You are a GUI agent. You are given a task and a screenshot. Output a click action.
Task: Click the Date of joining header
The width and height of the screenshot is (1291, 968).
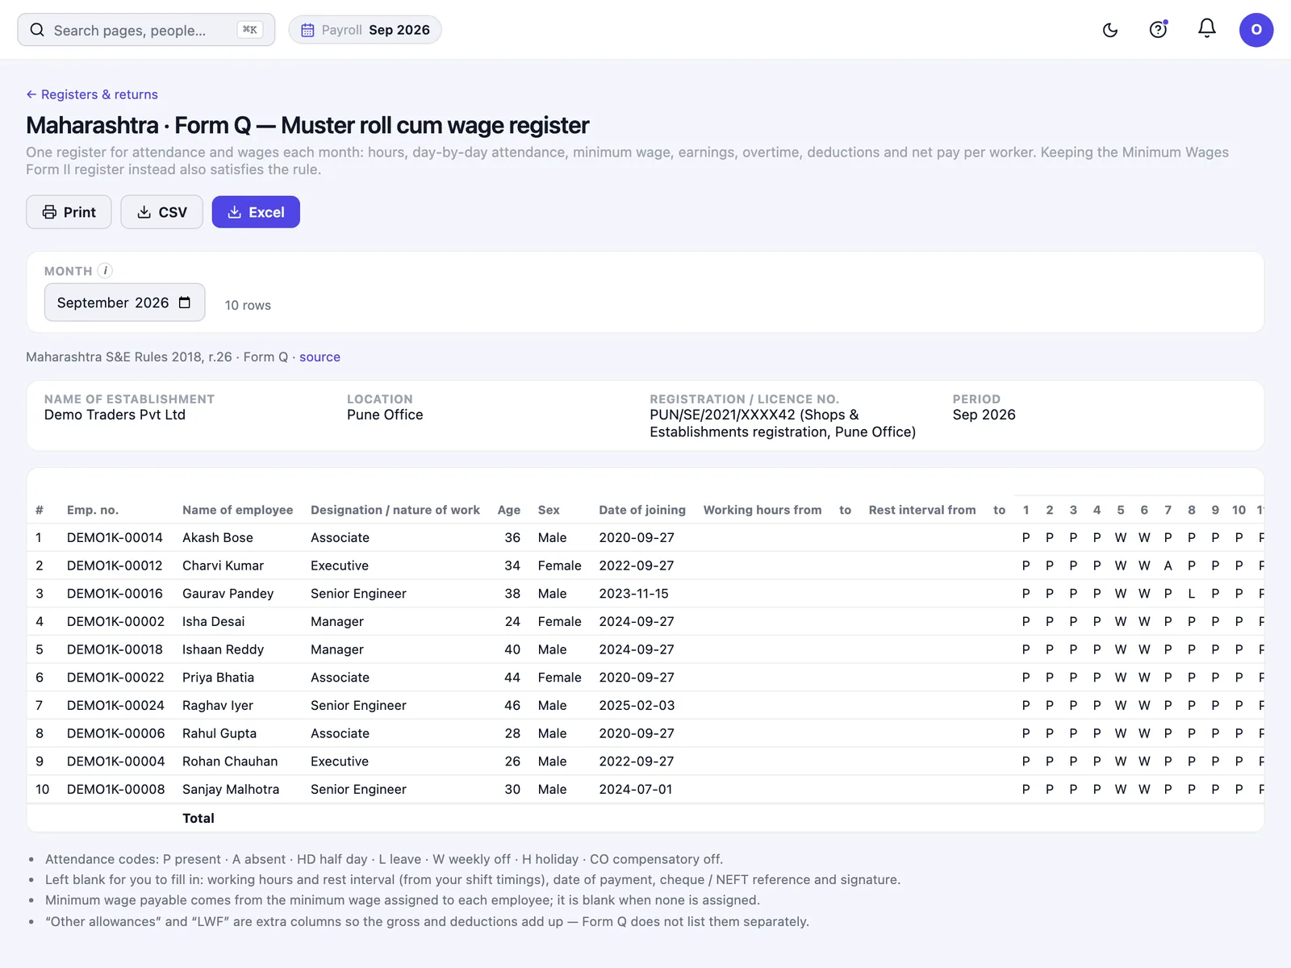642,510
